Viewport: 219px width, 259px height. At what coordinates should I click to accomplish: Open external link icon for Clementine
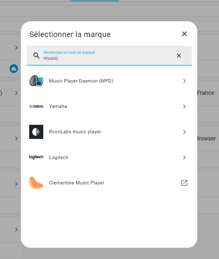pos(184,183)
